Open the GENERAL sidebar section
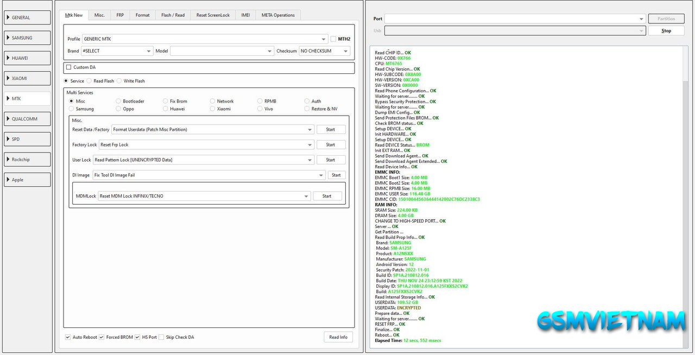 point(27,17)
